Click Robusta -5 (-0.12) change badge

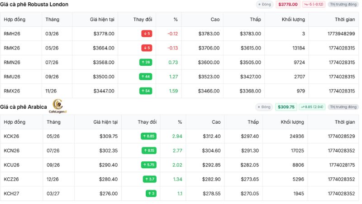(314, 5)
